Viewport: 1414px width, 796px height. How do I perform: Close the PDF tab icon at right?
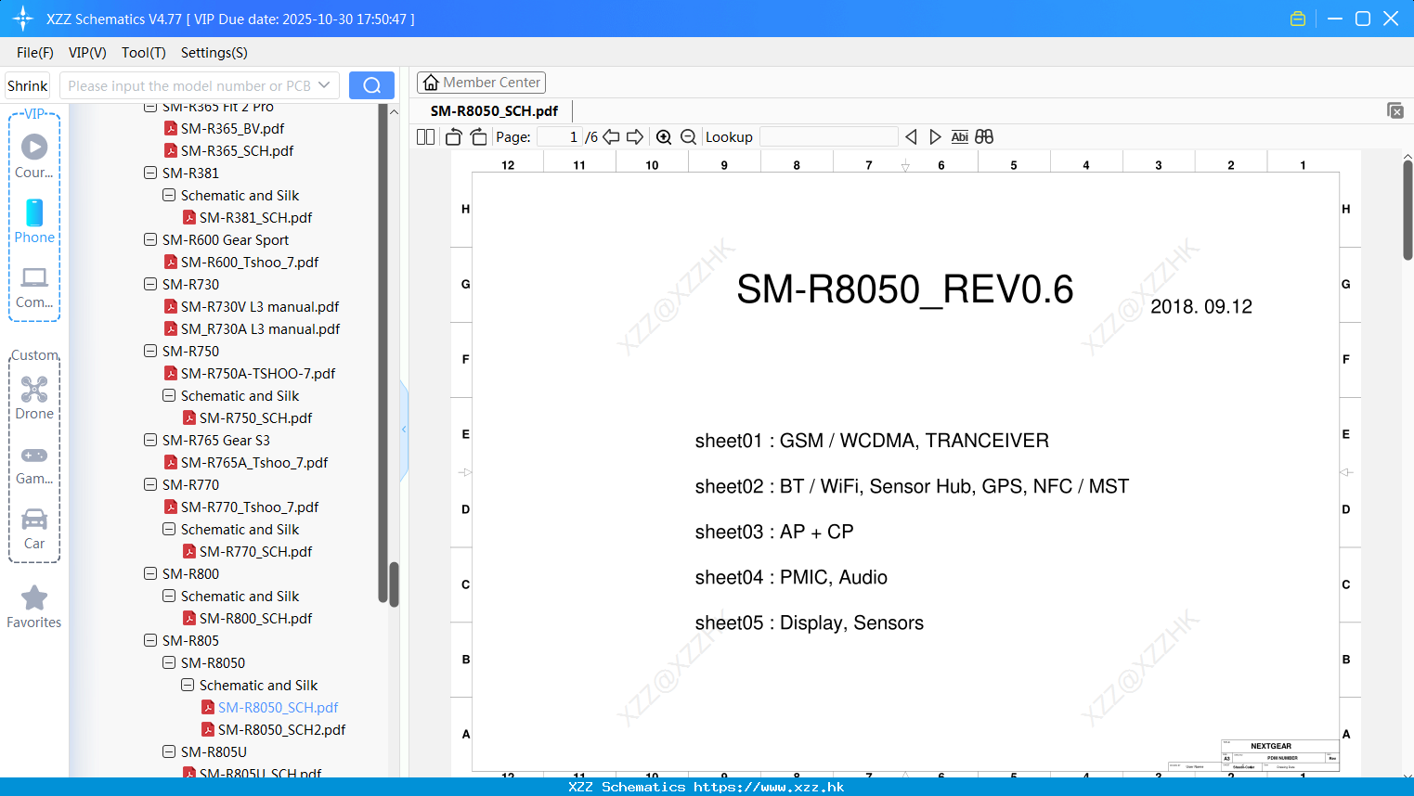click(x=1395, y=110)
